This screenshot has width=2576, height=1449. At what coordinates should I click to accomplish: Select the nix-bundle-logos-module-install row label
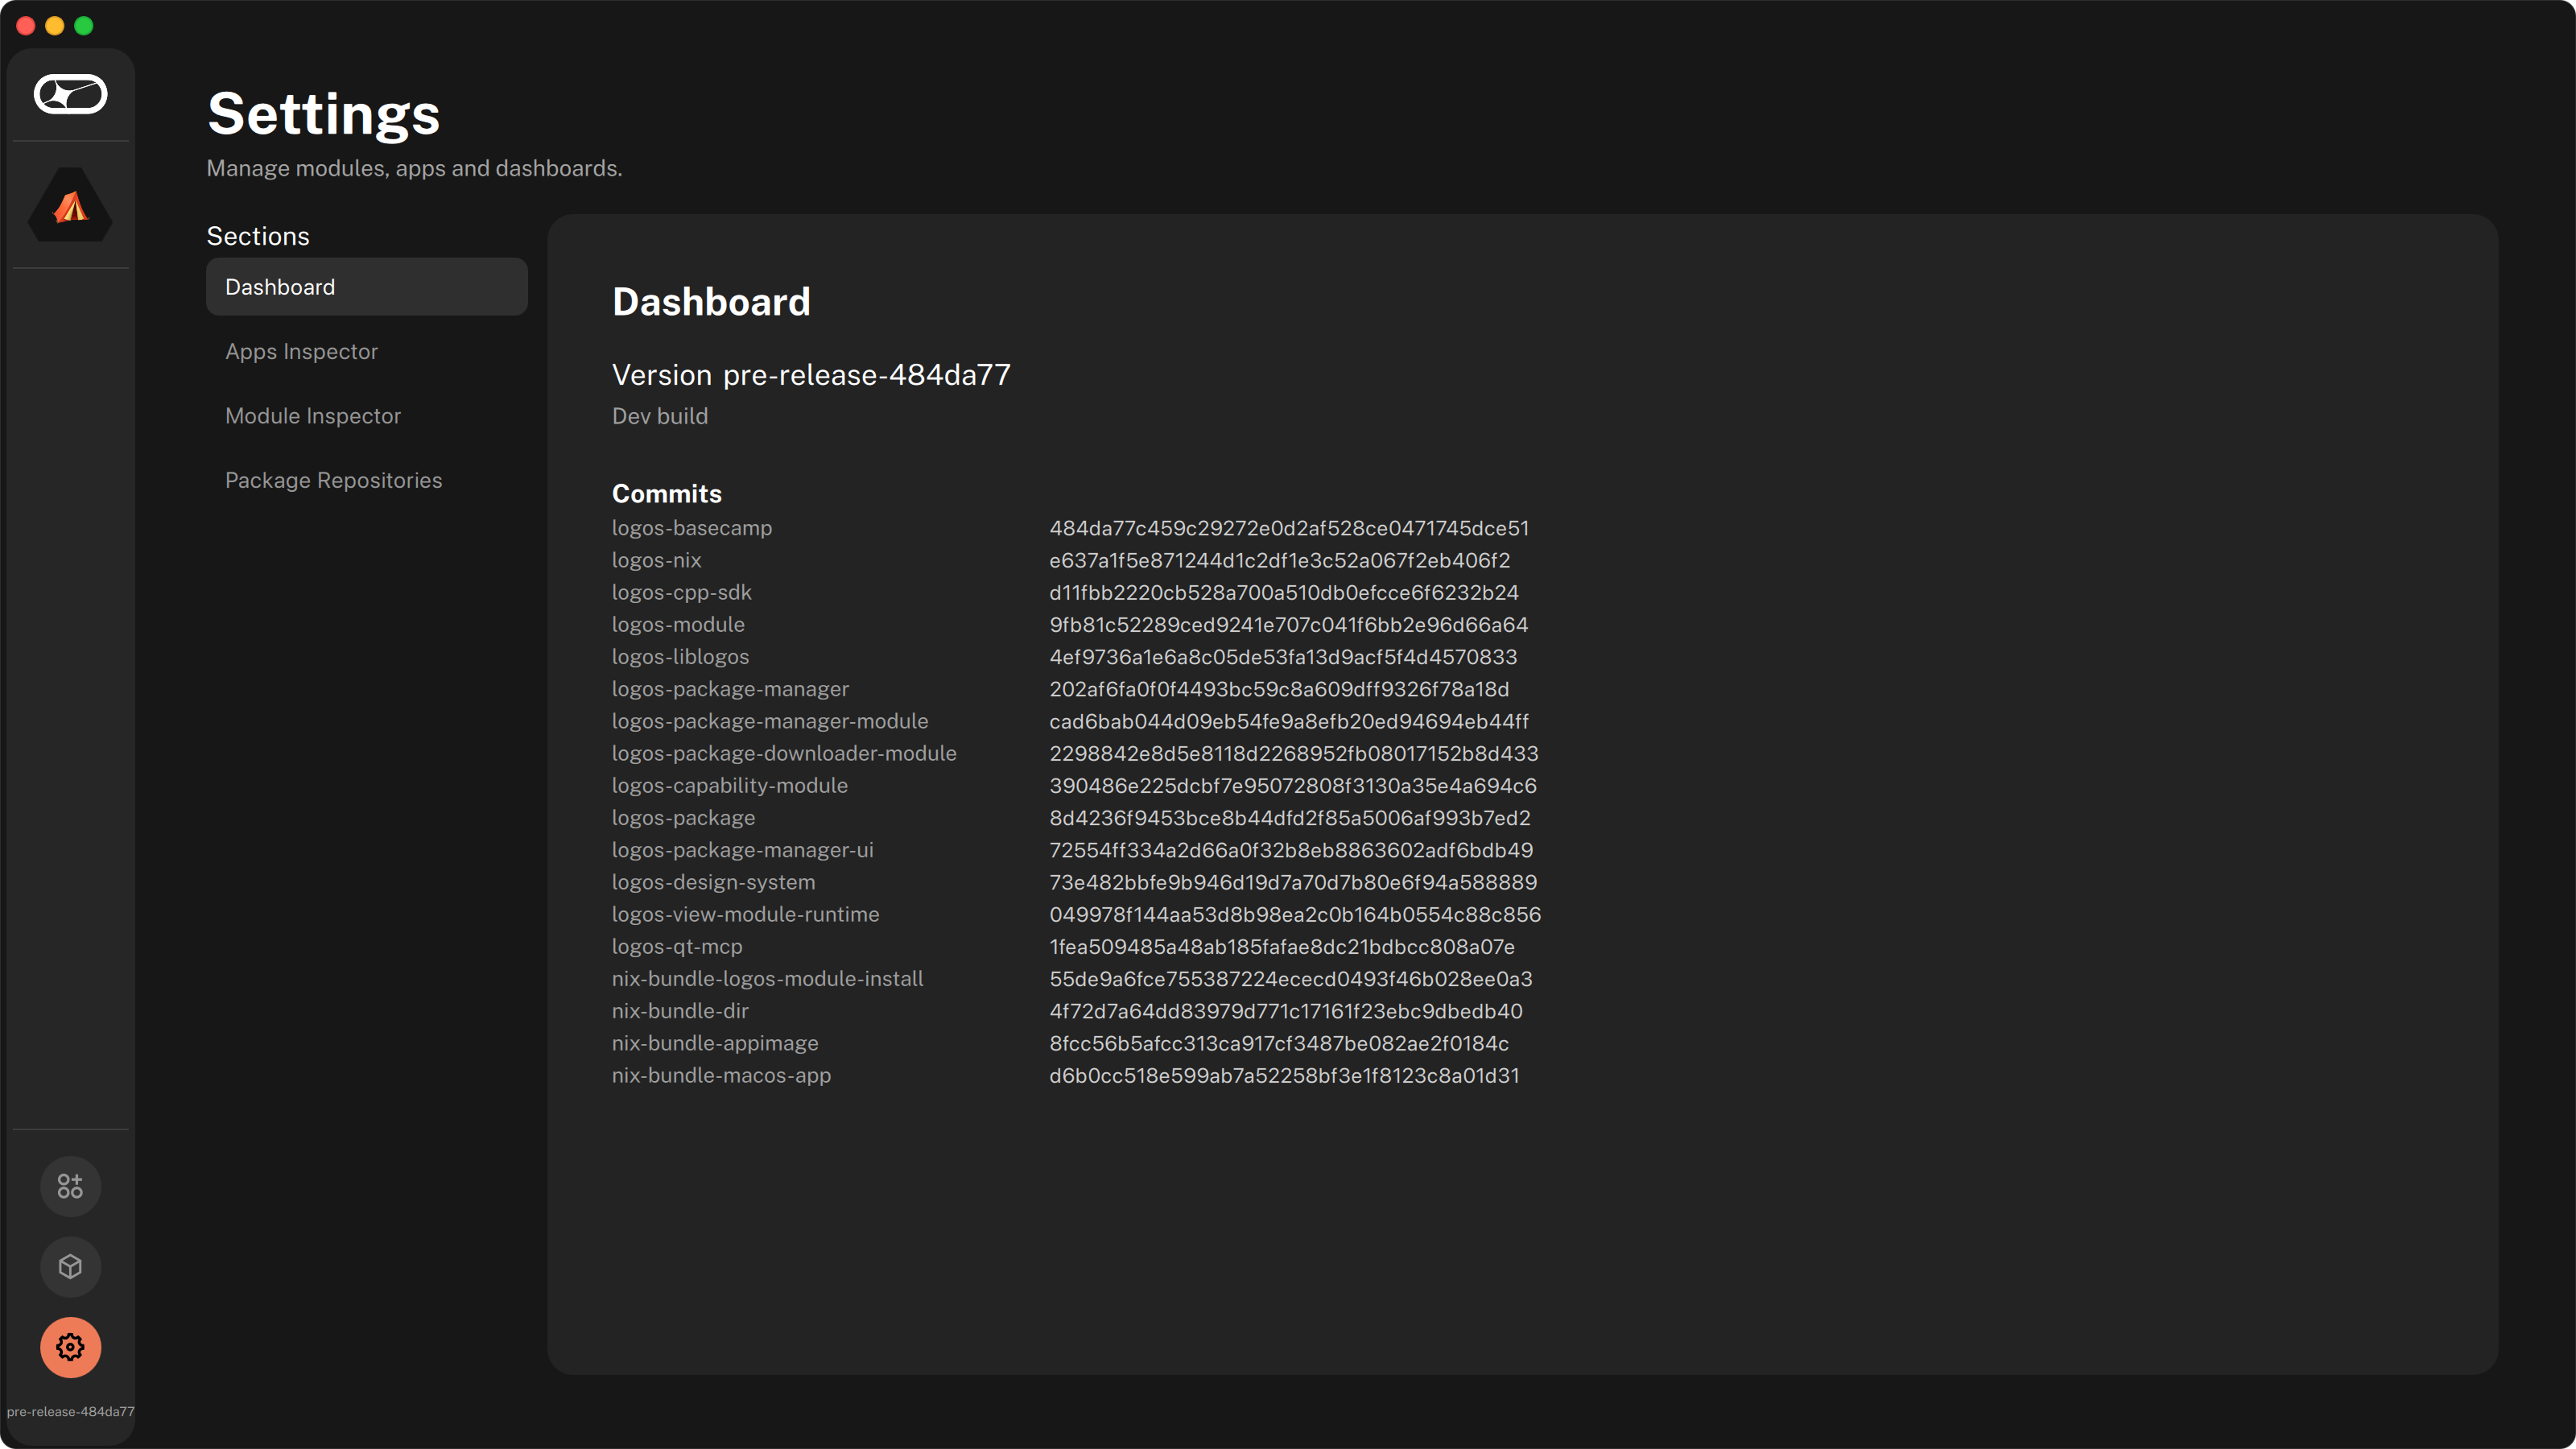[x=767, y=978]
